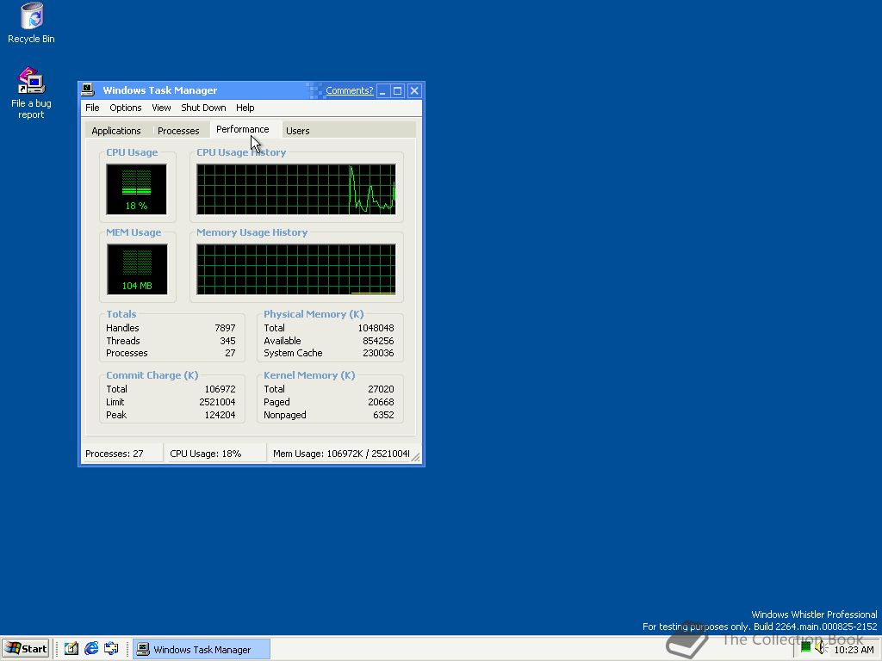Open the View menu

click(161, 108)
